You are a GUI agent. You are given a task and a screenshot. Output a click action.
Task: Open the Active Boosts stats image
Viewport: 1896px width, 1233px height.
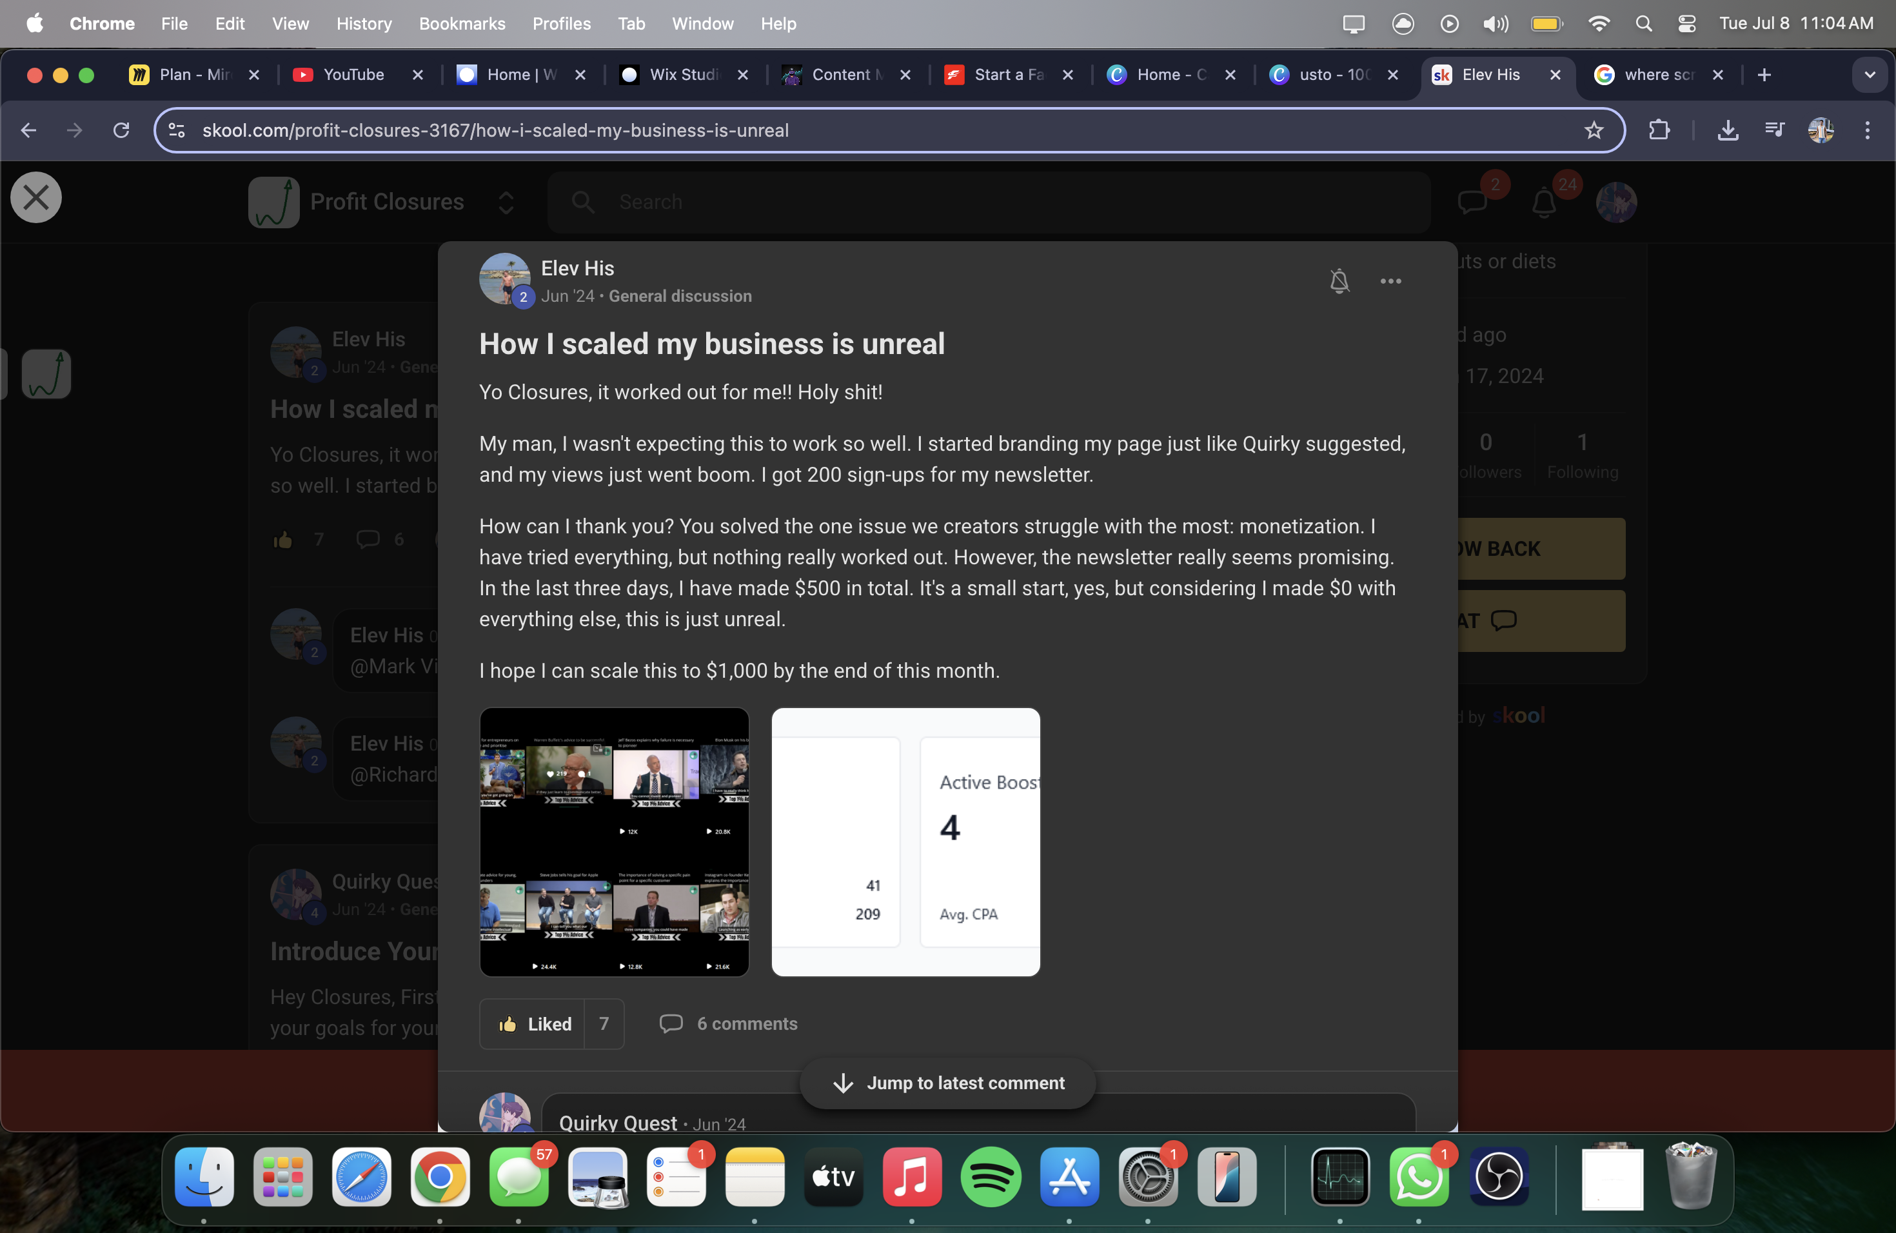905,842
